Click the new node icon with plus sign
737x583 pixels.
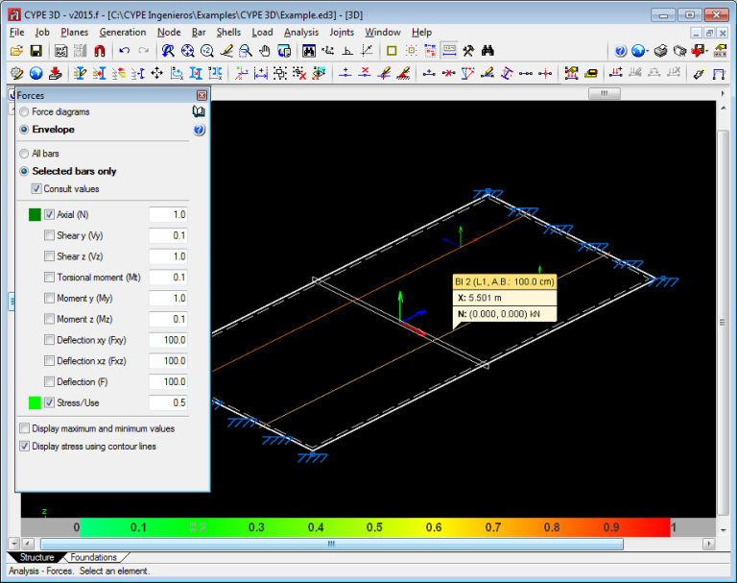tap(345, 73)
